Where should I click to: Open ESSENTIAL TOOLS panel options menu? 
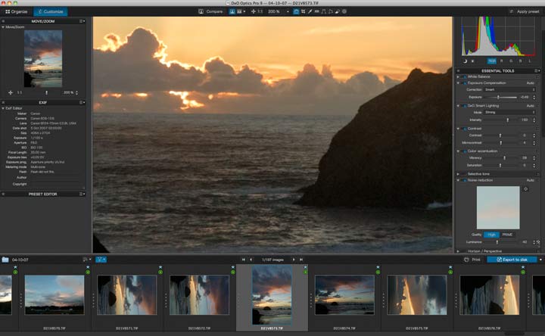click(x=537, y=70)
